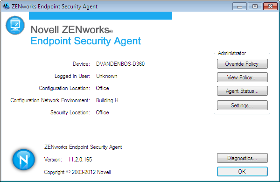Click the version number 11.2.0.165
280x182 pixels.
tap(80, 160)
